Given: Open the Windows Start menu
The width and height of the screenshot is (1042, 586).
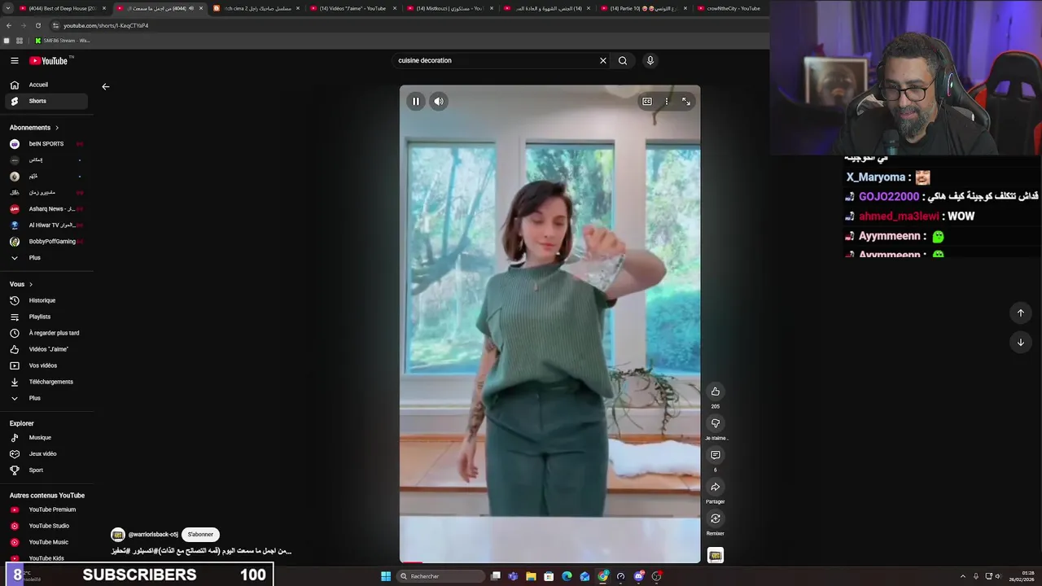Looking at the screenshot, I should [x=386, y=576].
